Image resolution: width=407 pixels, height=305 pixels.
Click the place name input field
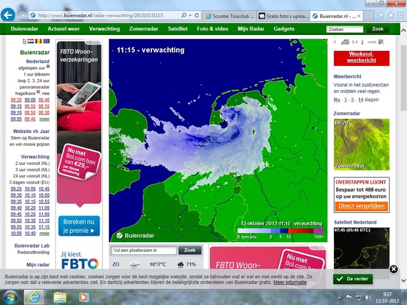tap(143, 250)
